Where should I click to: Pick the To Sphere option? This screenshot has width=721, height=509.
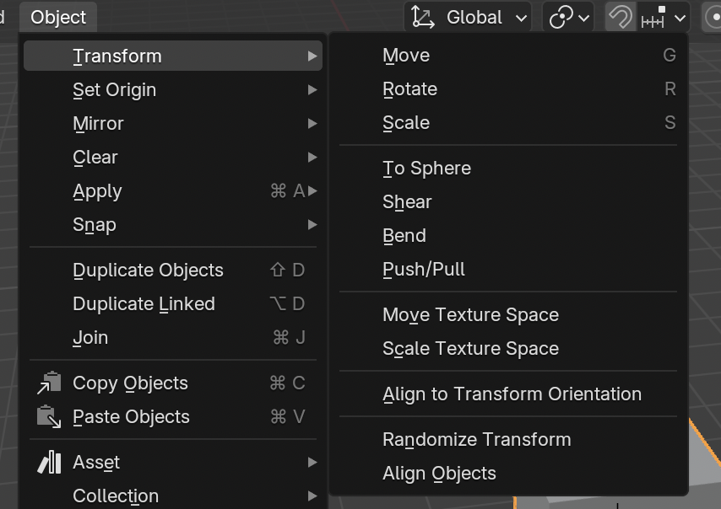426,169
